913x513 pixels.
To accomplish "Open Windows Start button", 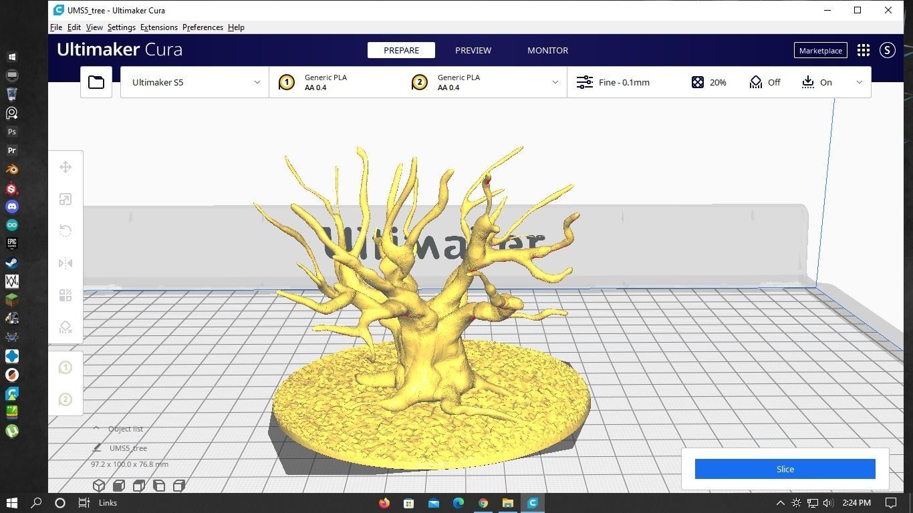I will coord(11,503).
